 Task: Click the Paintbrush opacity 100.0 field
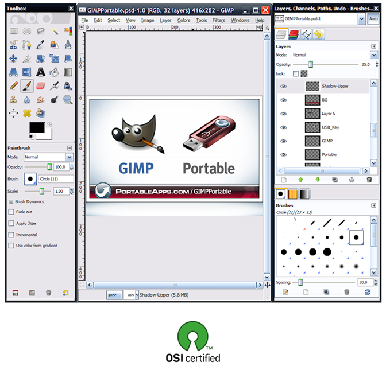pos(61,167)
